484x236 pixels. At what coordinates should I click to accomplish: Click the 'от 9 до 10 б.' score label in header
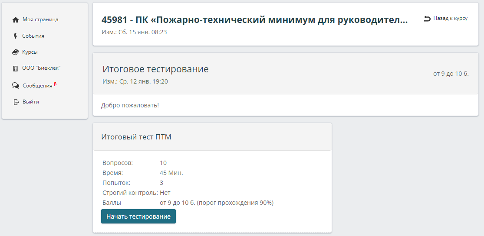point(451,74)
